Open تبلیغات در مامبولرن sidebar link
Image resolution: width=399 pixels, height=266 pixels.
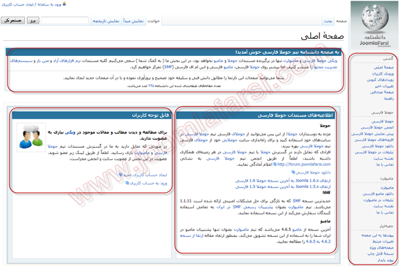click(x=379, y=200)
